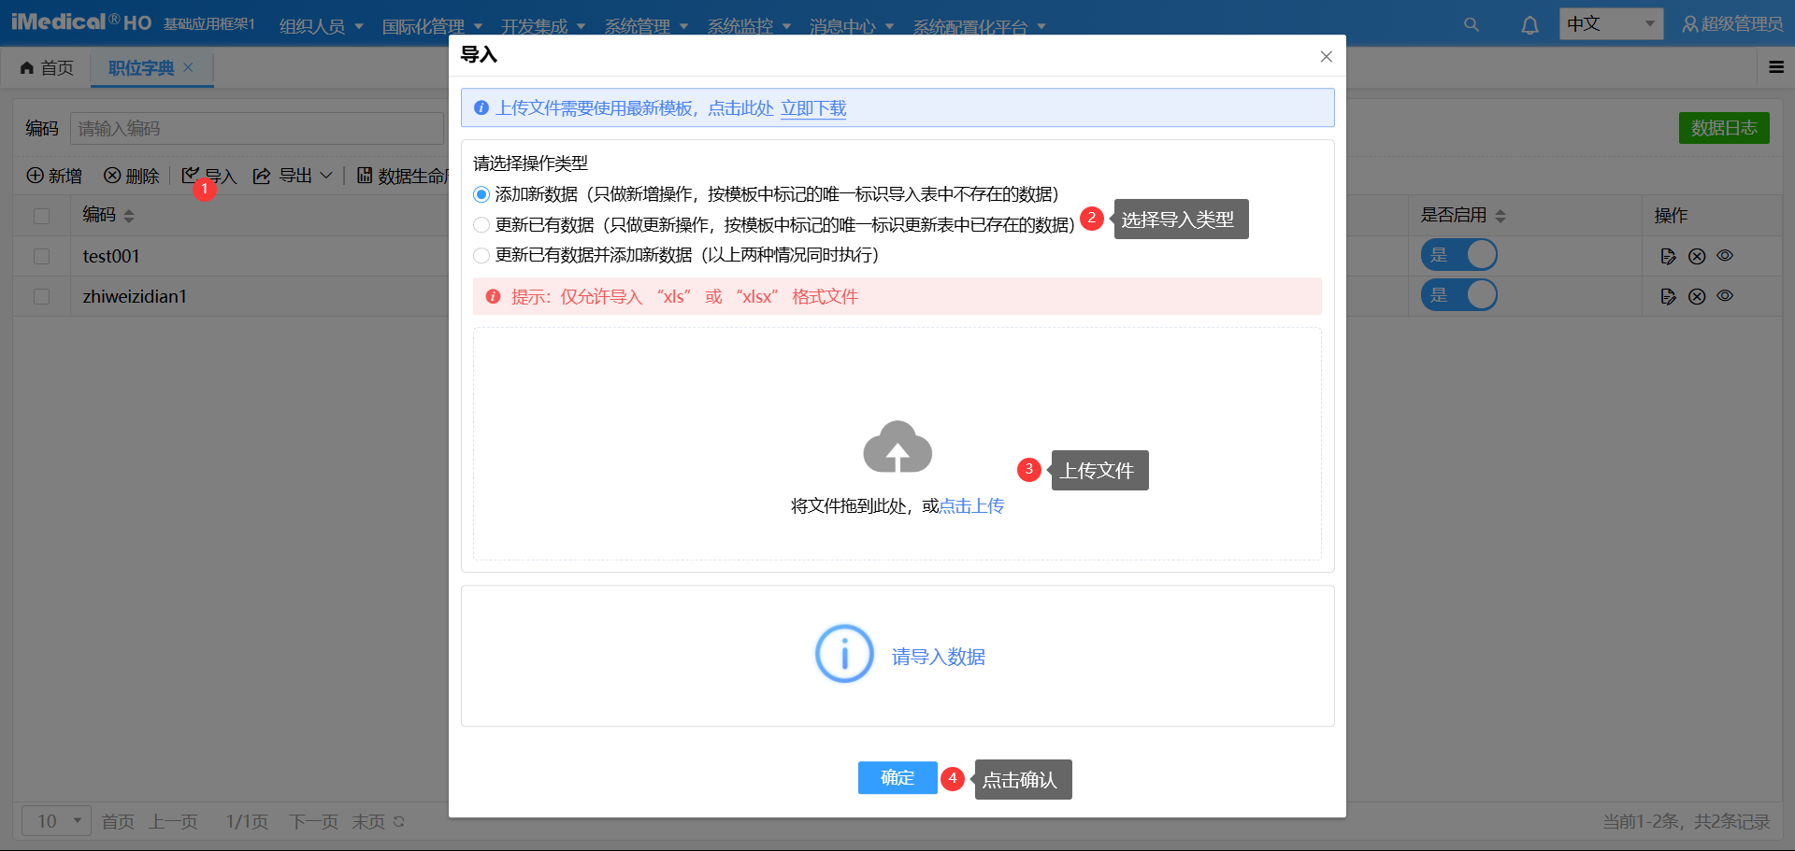This screenshot has height=851, width=1795.
Task: Expand the 导出 dropdown arrow
Action: (326, 176)
